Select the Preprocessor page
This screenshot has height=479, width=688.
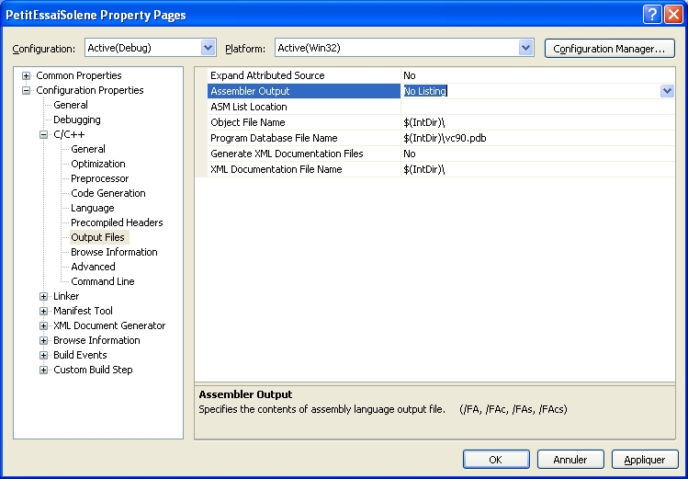point(100,178)
